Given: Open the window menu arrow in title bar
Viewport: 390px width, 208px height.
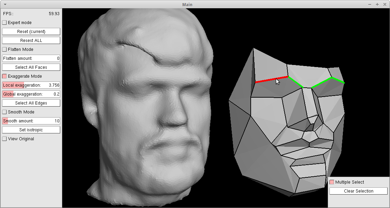Looking at the screenshot, I should coord(5,4).
